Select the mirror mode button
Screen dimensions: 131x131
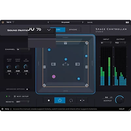coord(82,100)
